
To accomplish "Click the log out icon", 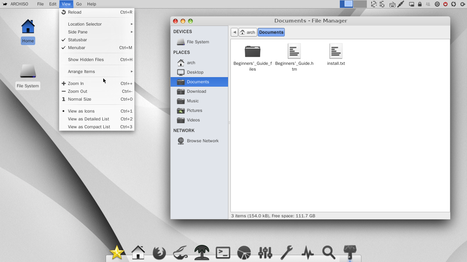I will tap(462, 4).
